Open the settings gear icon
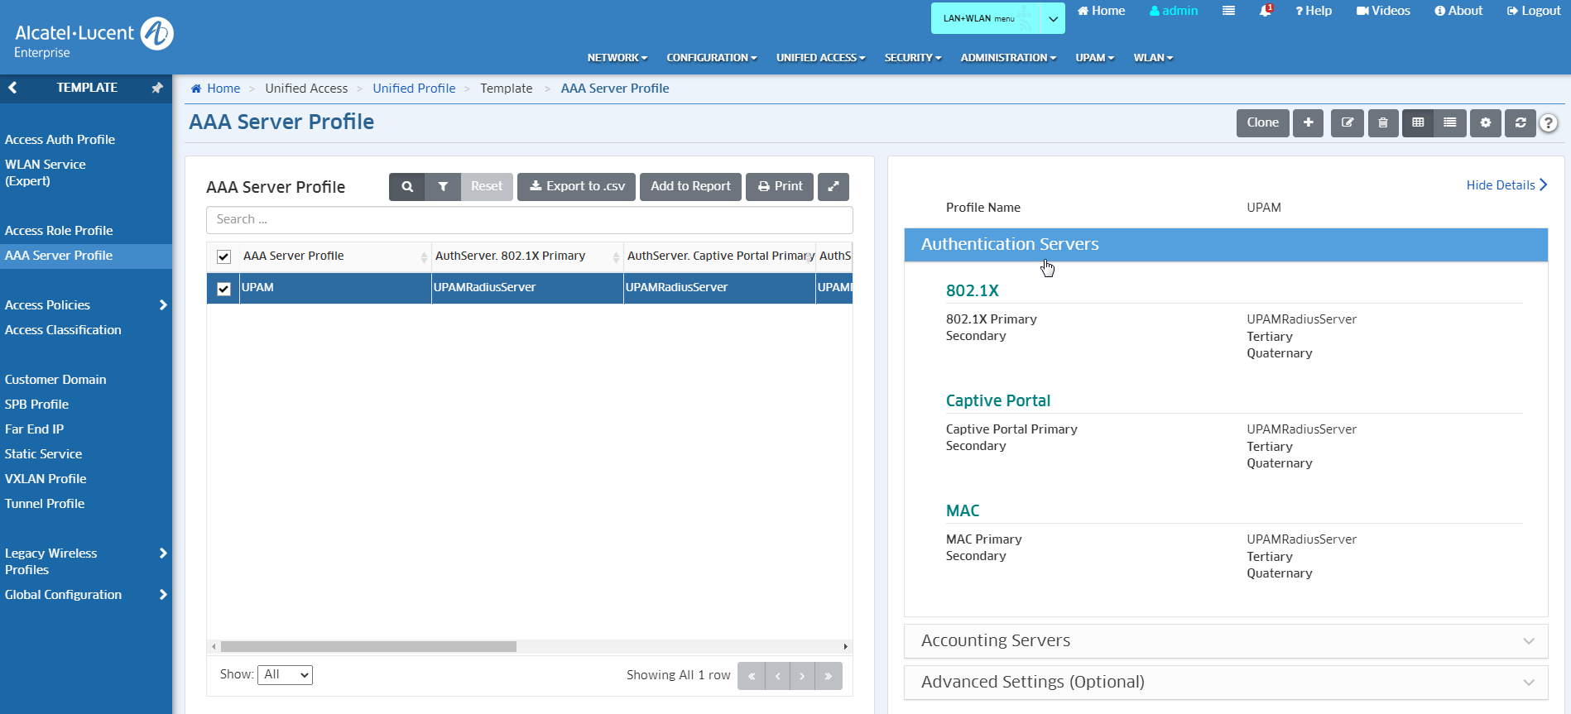Screen dimensions: 1571x714 (1486, 122)
